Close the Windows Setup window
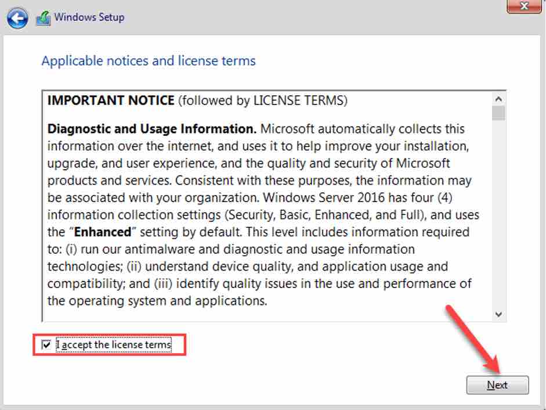The width and height of the screenshot is (546, 410). (x=524, y=6)
